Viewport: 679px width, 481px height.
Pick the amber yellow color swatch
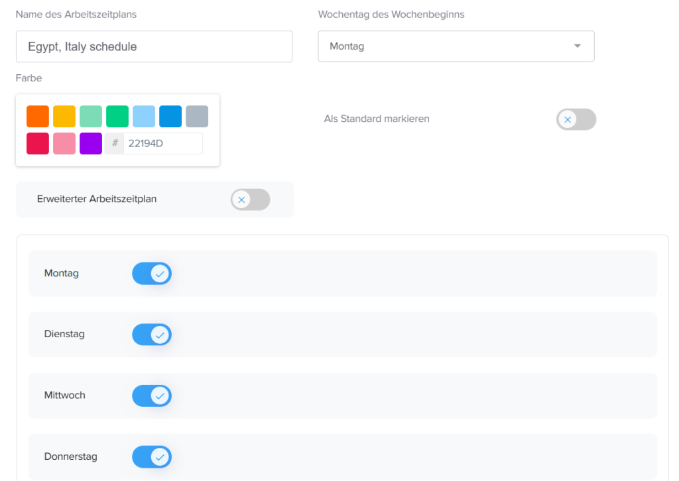click(64, 117)
